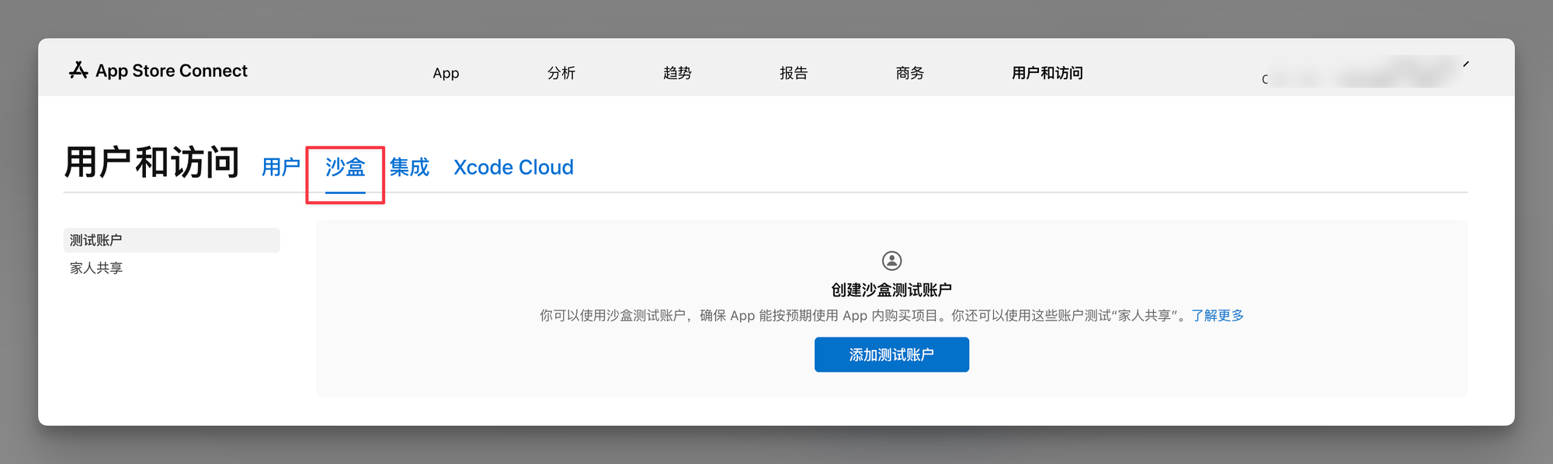This screenshot has width=1553, height=464.
Task: Select 测试账户 in the left sidebar
Action: (x=96, y=241)
